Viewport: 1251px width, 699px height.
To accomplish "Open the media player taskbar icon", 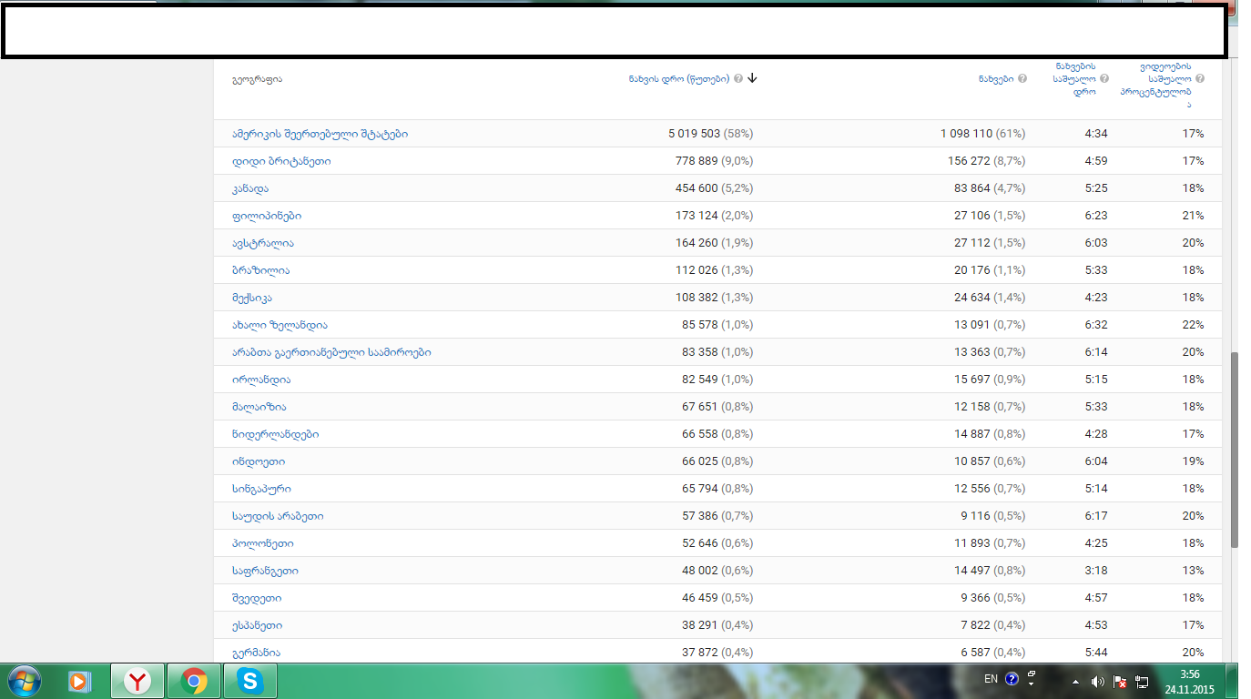I will pos(81,681).
